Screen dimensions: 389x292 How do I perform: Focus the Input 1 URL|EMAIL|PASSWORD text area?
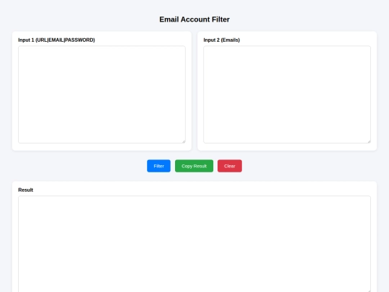(102, 94)
